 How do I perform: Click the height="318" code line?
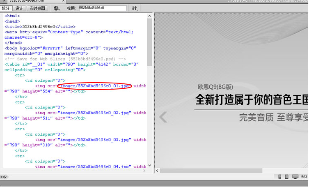[x=45, y=145]
